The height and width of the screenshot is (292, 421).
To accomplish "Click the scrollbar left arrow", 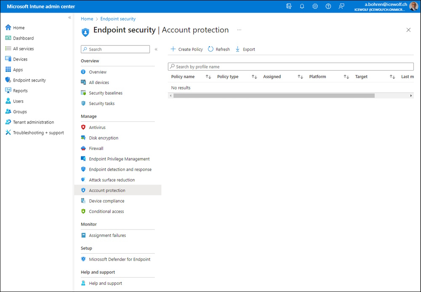I will pos(171,96).
